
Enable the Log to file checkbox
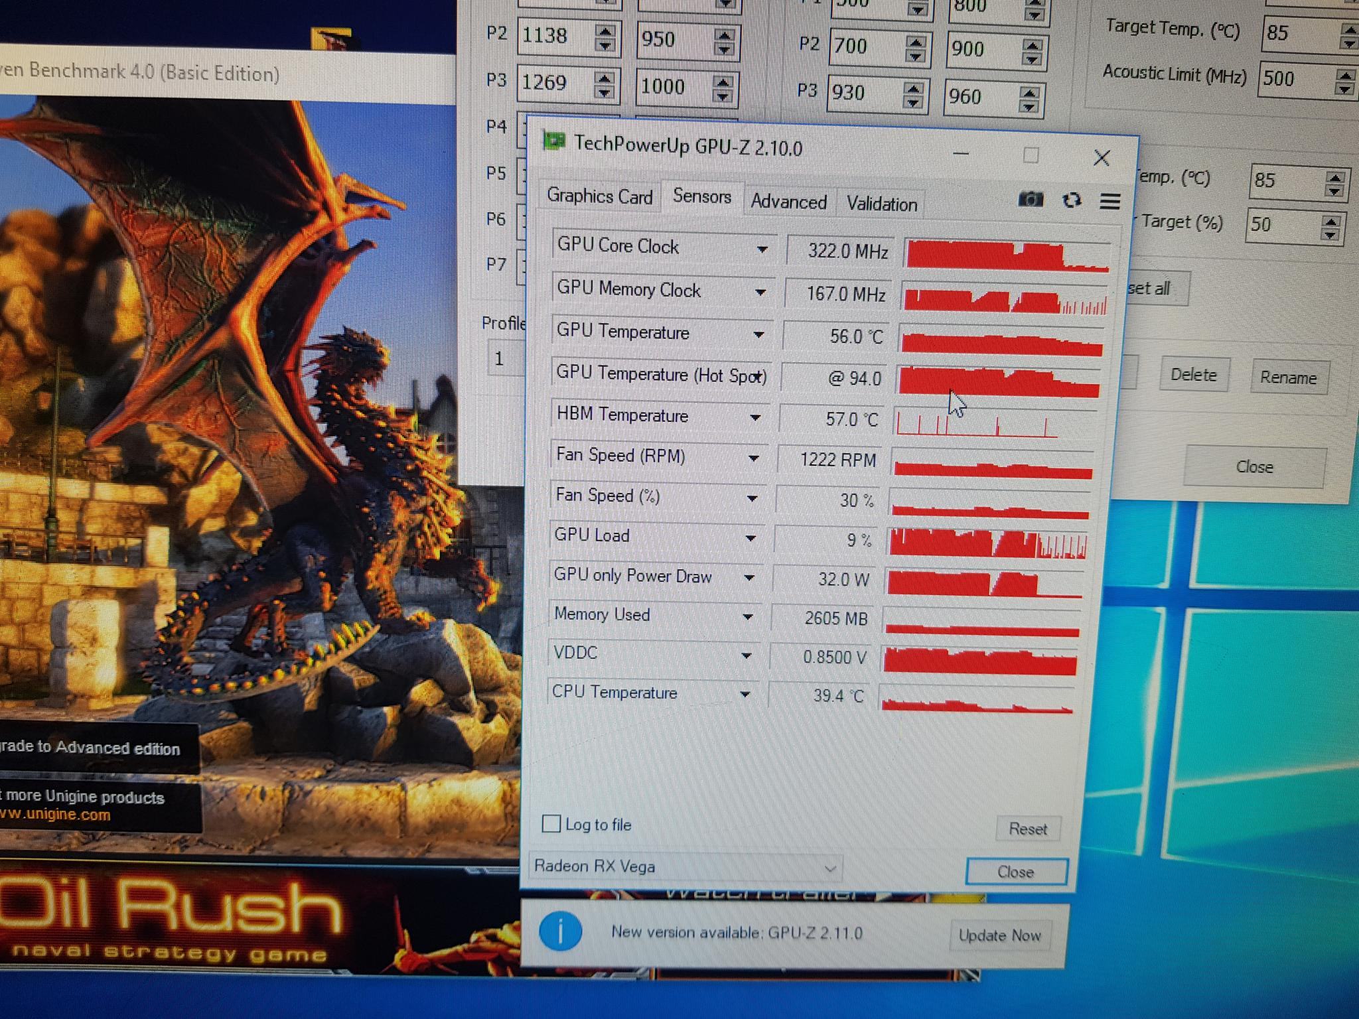(551, 824)
